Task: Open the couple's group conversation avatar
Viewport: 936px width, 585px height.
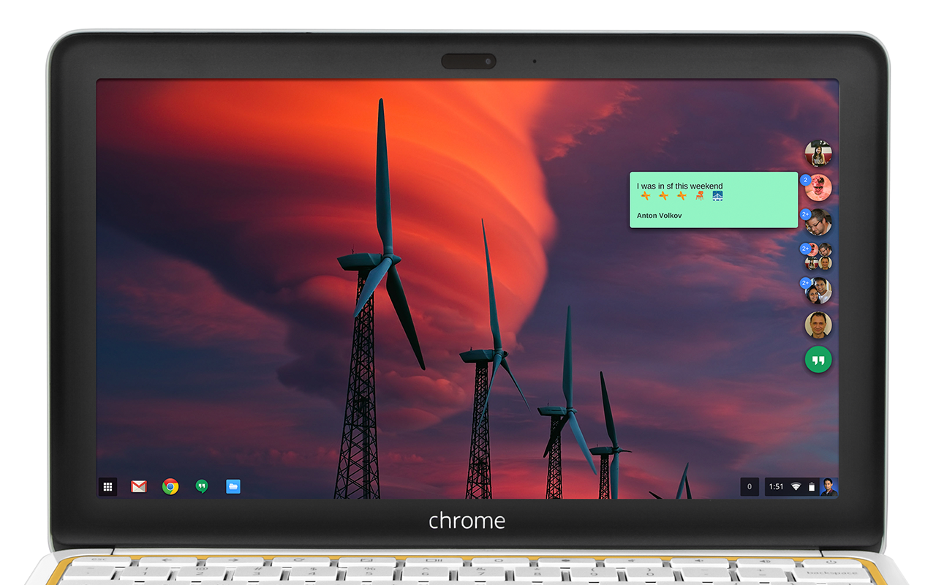Action: click(819, 290)
